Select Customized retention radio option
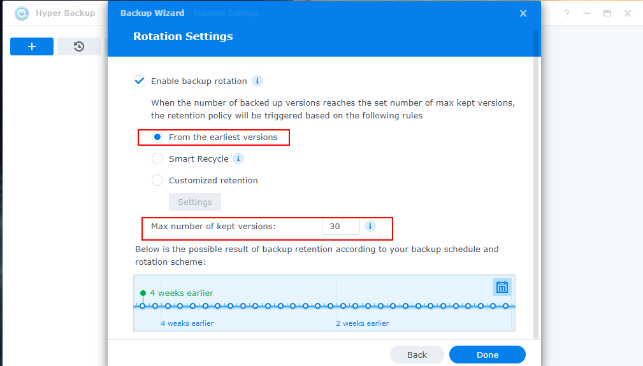This screenshot has width=643, height=366. click(157, 180)
